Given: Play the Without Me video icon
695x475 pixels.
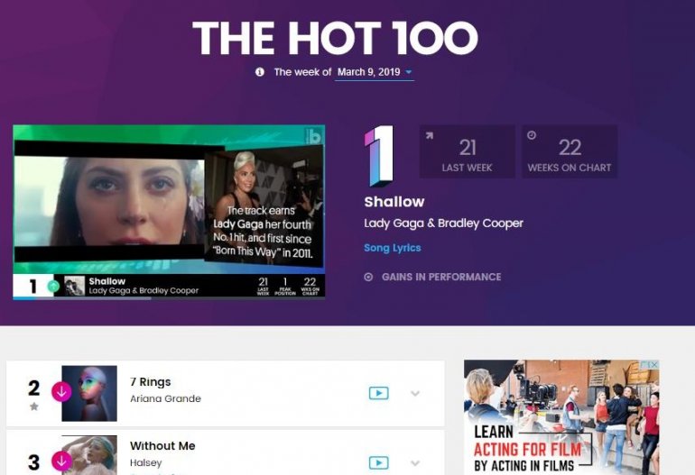Looking at the screenshot, I should coord(378,463).
